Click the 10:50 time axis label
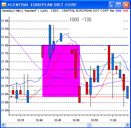131x128 pixels. click(76, 120)
